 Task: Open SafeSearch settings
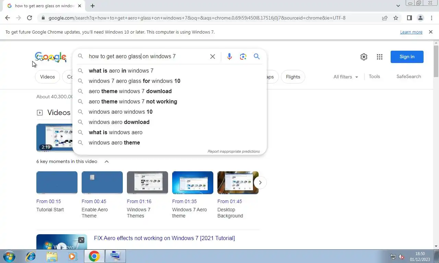408,76
